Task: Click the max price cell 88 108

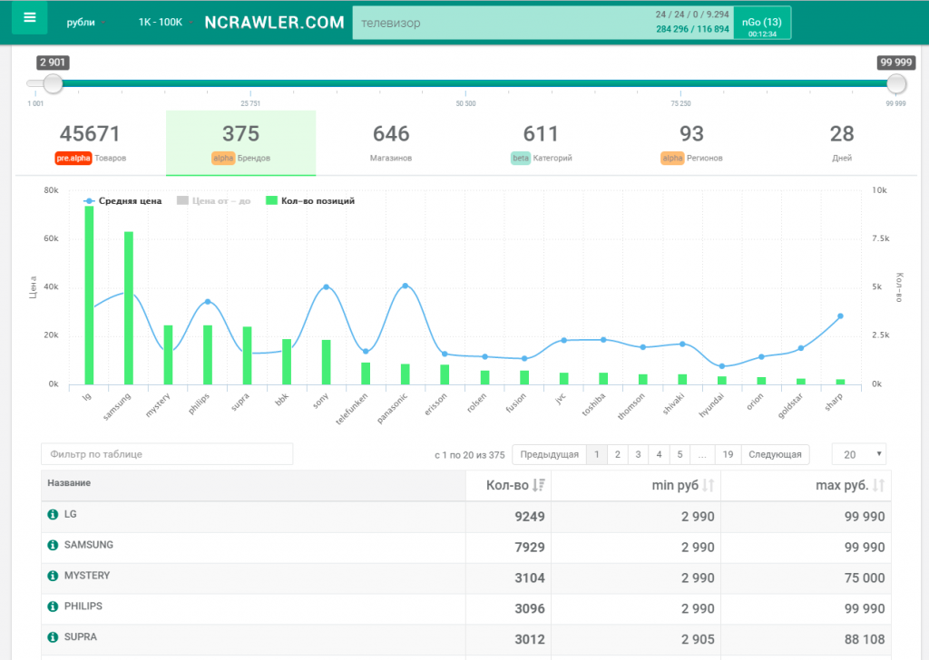Action: tap(865, 640)
